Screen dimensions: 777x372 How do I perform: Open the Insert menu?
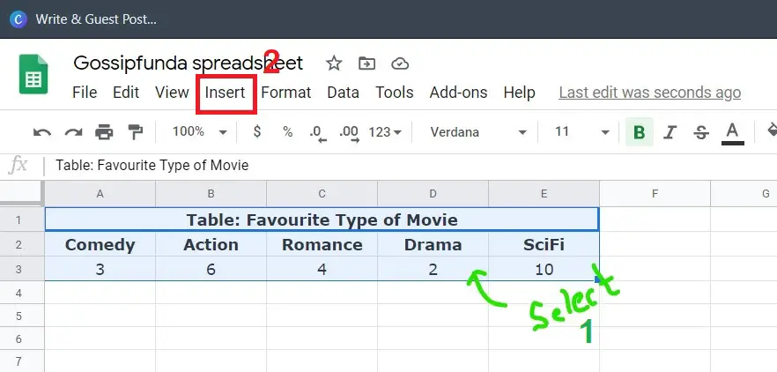pyautogui.click(x=226, y=93)
